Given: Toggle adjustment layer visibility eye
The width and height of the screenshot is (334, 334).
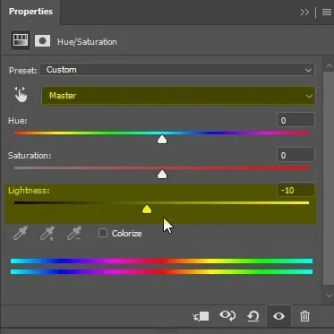Looking at the screenshot, I should point(278,316).
